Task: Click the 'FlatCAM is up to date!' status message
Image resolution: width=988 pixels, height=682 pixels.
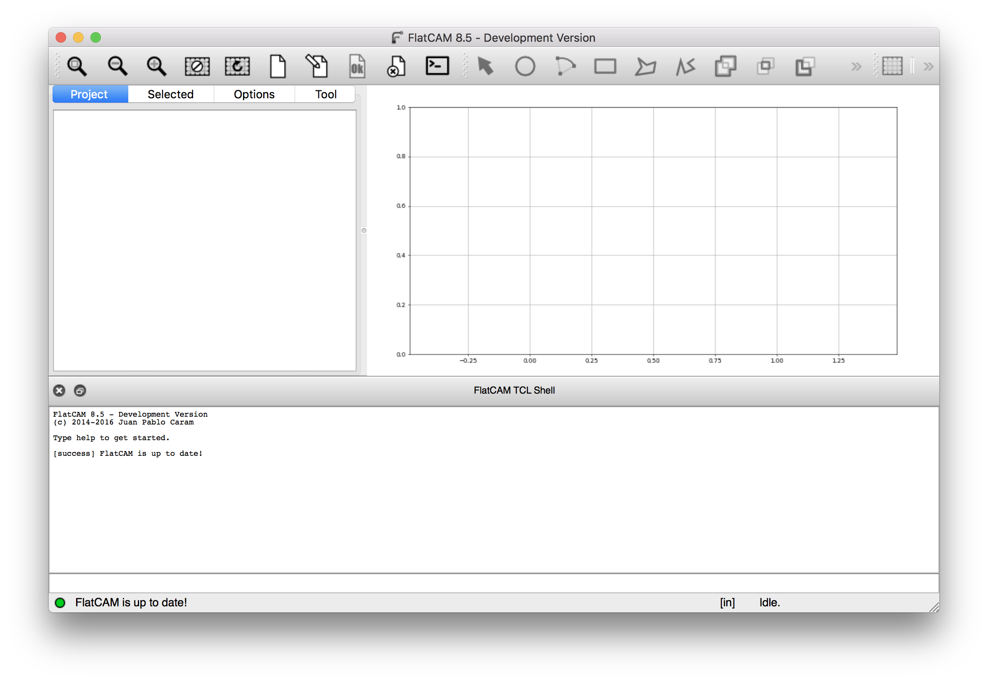Action: tap(131, 602)
